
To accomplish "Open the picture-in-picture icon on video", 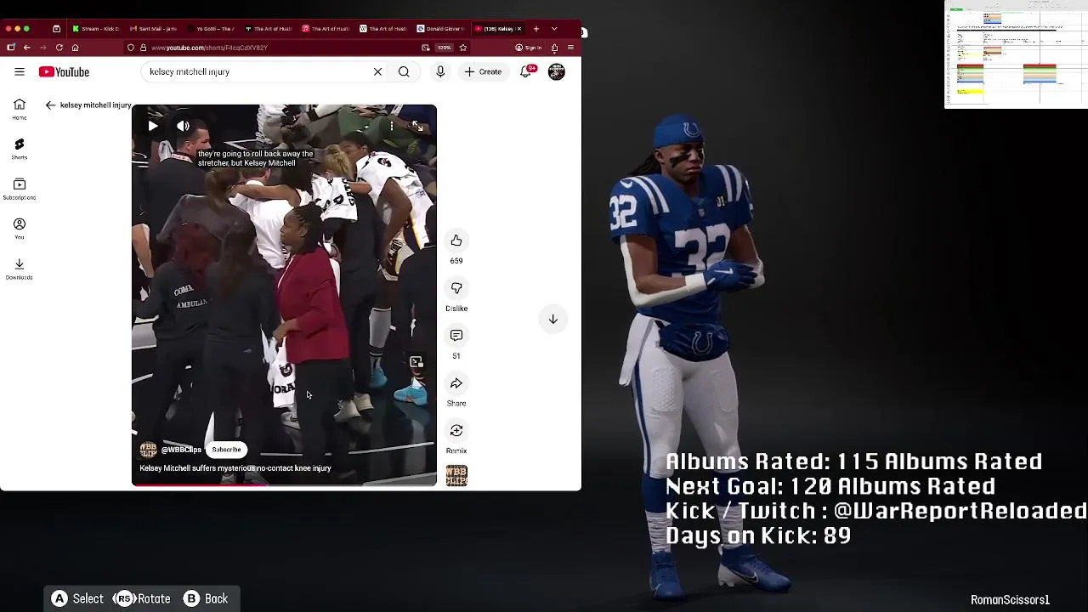I will pos(416,363).
